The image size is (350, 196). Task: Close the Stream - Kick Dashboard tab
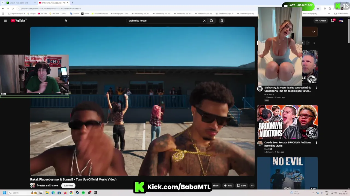[x=35, y=3]
